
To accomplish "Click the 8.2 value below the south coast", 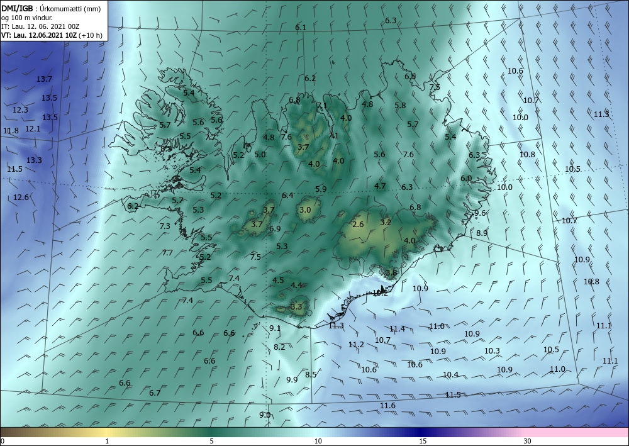I will point(279,347).
